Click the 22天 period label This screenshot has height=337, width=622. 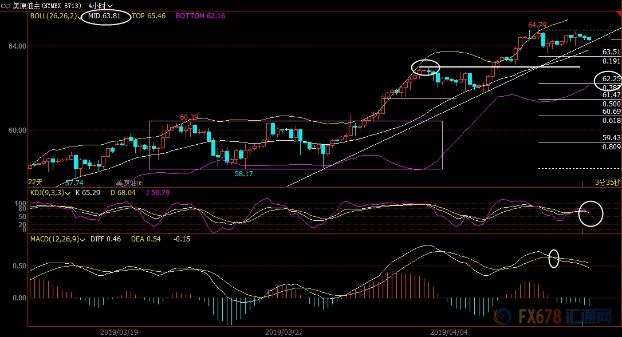pos(36,182)
